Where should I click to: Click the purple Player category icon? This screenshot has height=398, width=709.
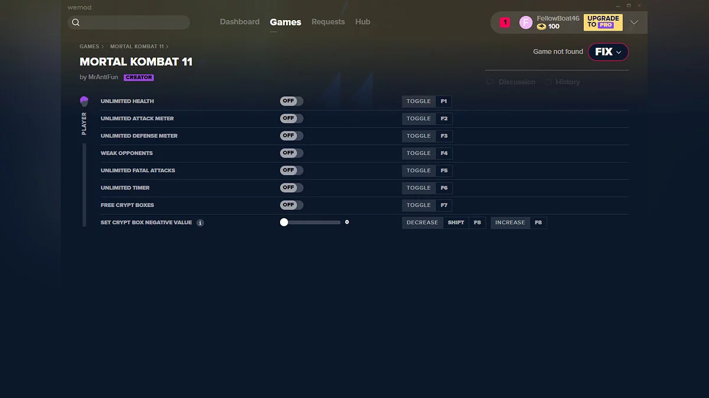click(84, 101)
